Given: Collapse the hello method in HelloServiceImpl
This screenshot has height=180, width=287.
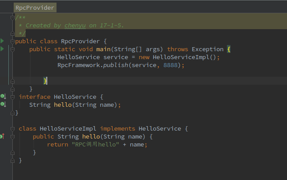Looking at the screenshot, I should (13, 136).
